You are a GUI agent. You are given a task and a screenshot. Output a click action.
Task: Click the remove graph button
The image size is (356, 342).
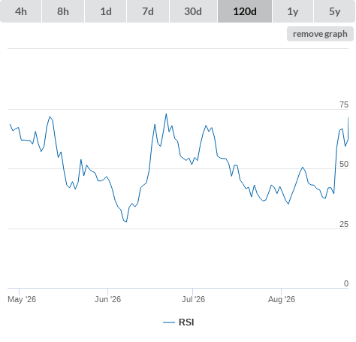(320, 34)
